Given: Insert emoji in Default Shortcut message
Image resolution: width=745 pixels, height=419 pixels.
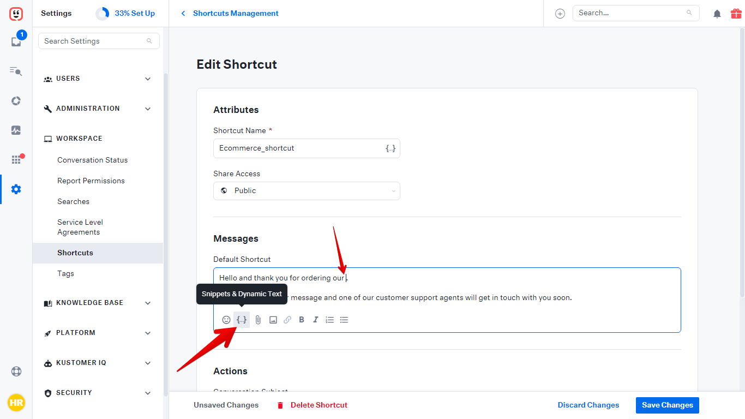Looking at the screenshot, I should click(x=226, y=320).
